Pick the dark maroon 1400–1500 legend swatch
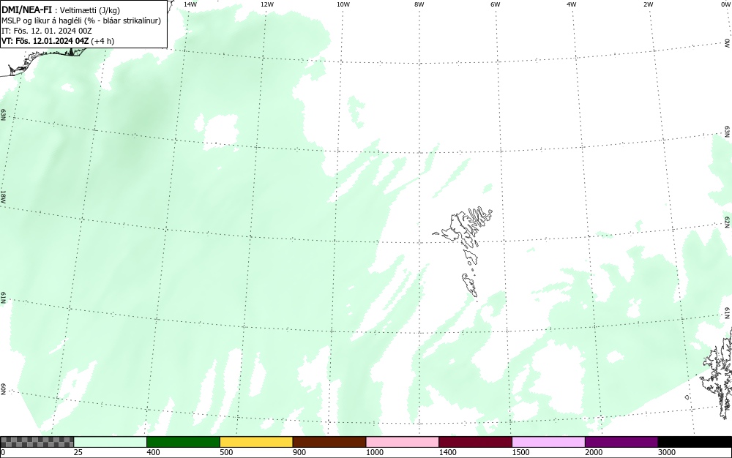 [x=475, y=442]
